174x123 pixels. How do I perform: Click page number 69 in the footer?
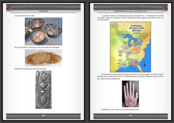[130, 115]
